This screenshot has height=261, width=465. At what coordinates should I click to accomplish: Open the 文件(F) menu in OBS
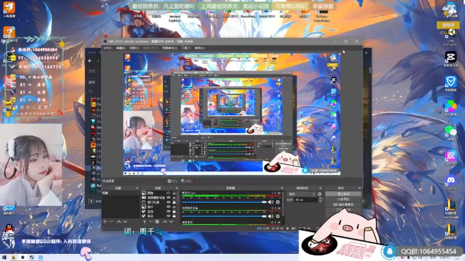click(108, 48)
